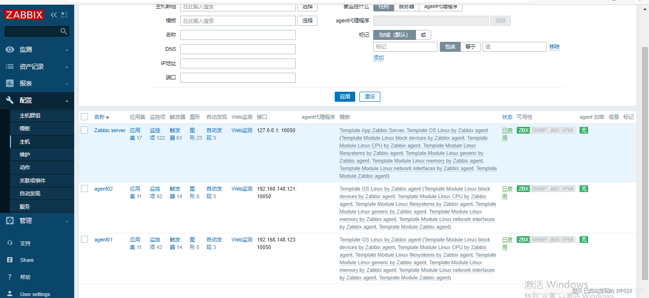Select 服务器 monitored-by option
The image size is (649, 298).
pyautogui.click(x=406, y=6)
